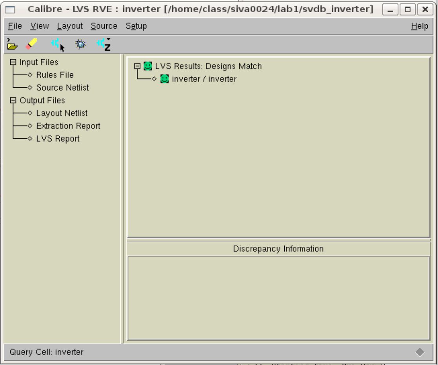This screenshot has width=438, height=365.
Task: Click the window menu button in title bar
Action: (x=10, y=9)
